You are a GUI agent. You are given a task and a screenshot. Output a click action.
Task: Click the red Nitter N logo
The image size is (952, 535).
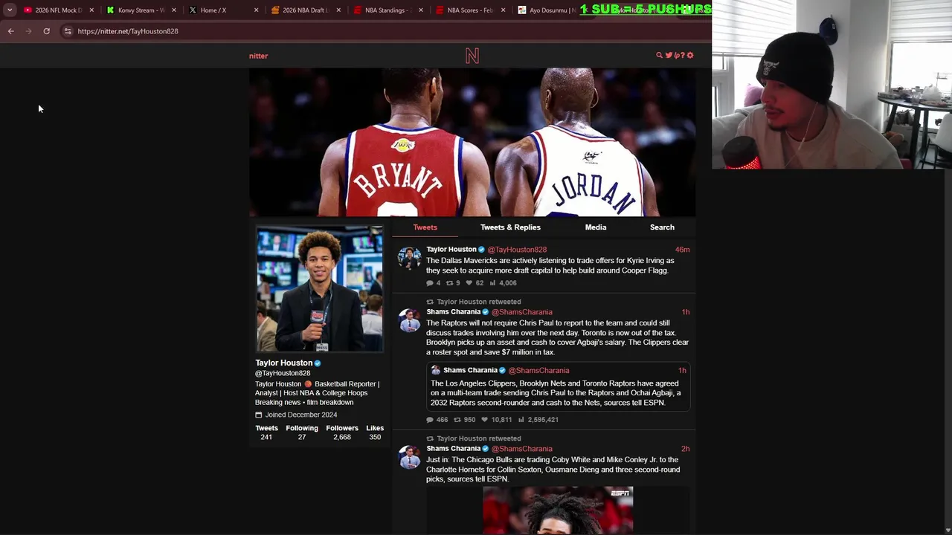(x=472, y=56)
